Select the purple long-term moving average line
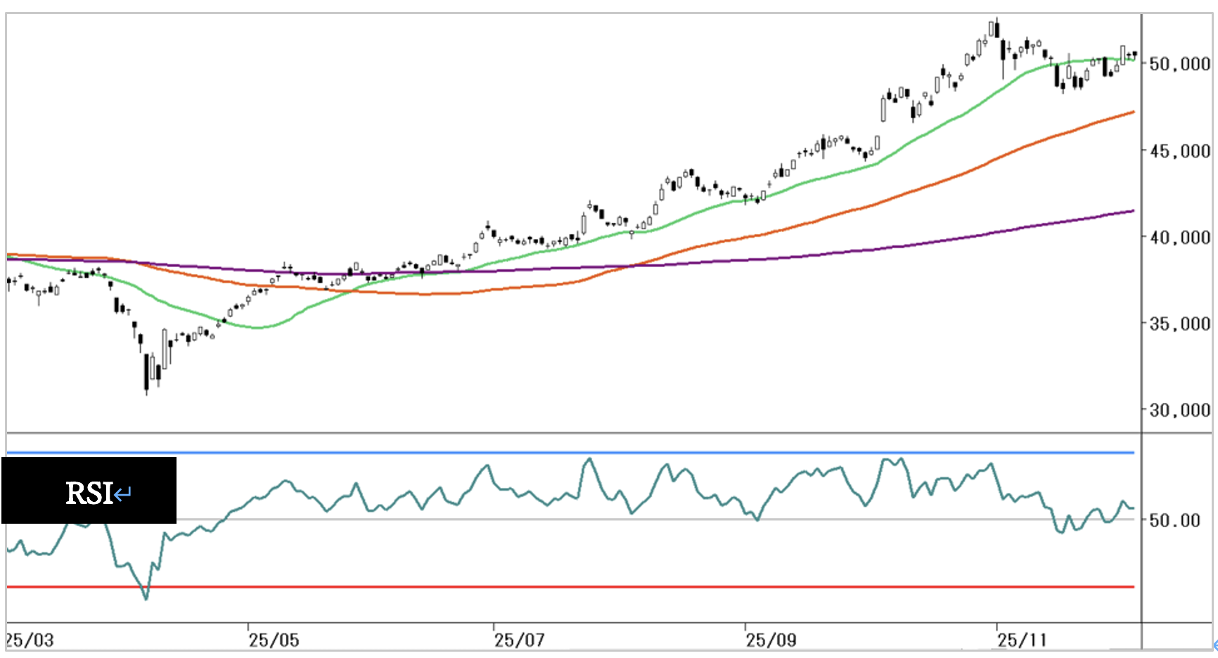 pyautogui.click(x=914, y=244)
